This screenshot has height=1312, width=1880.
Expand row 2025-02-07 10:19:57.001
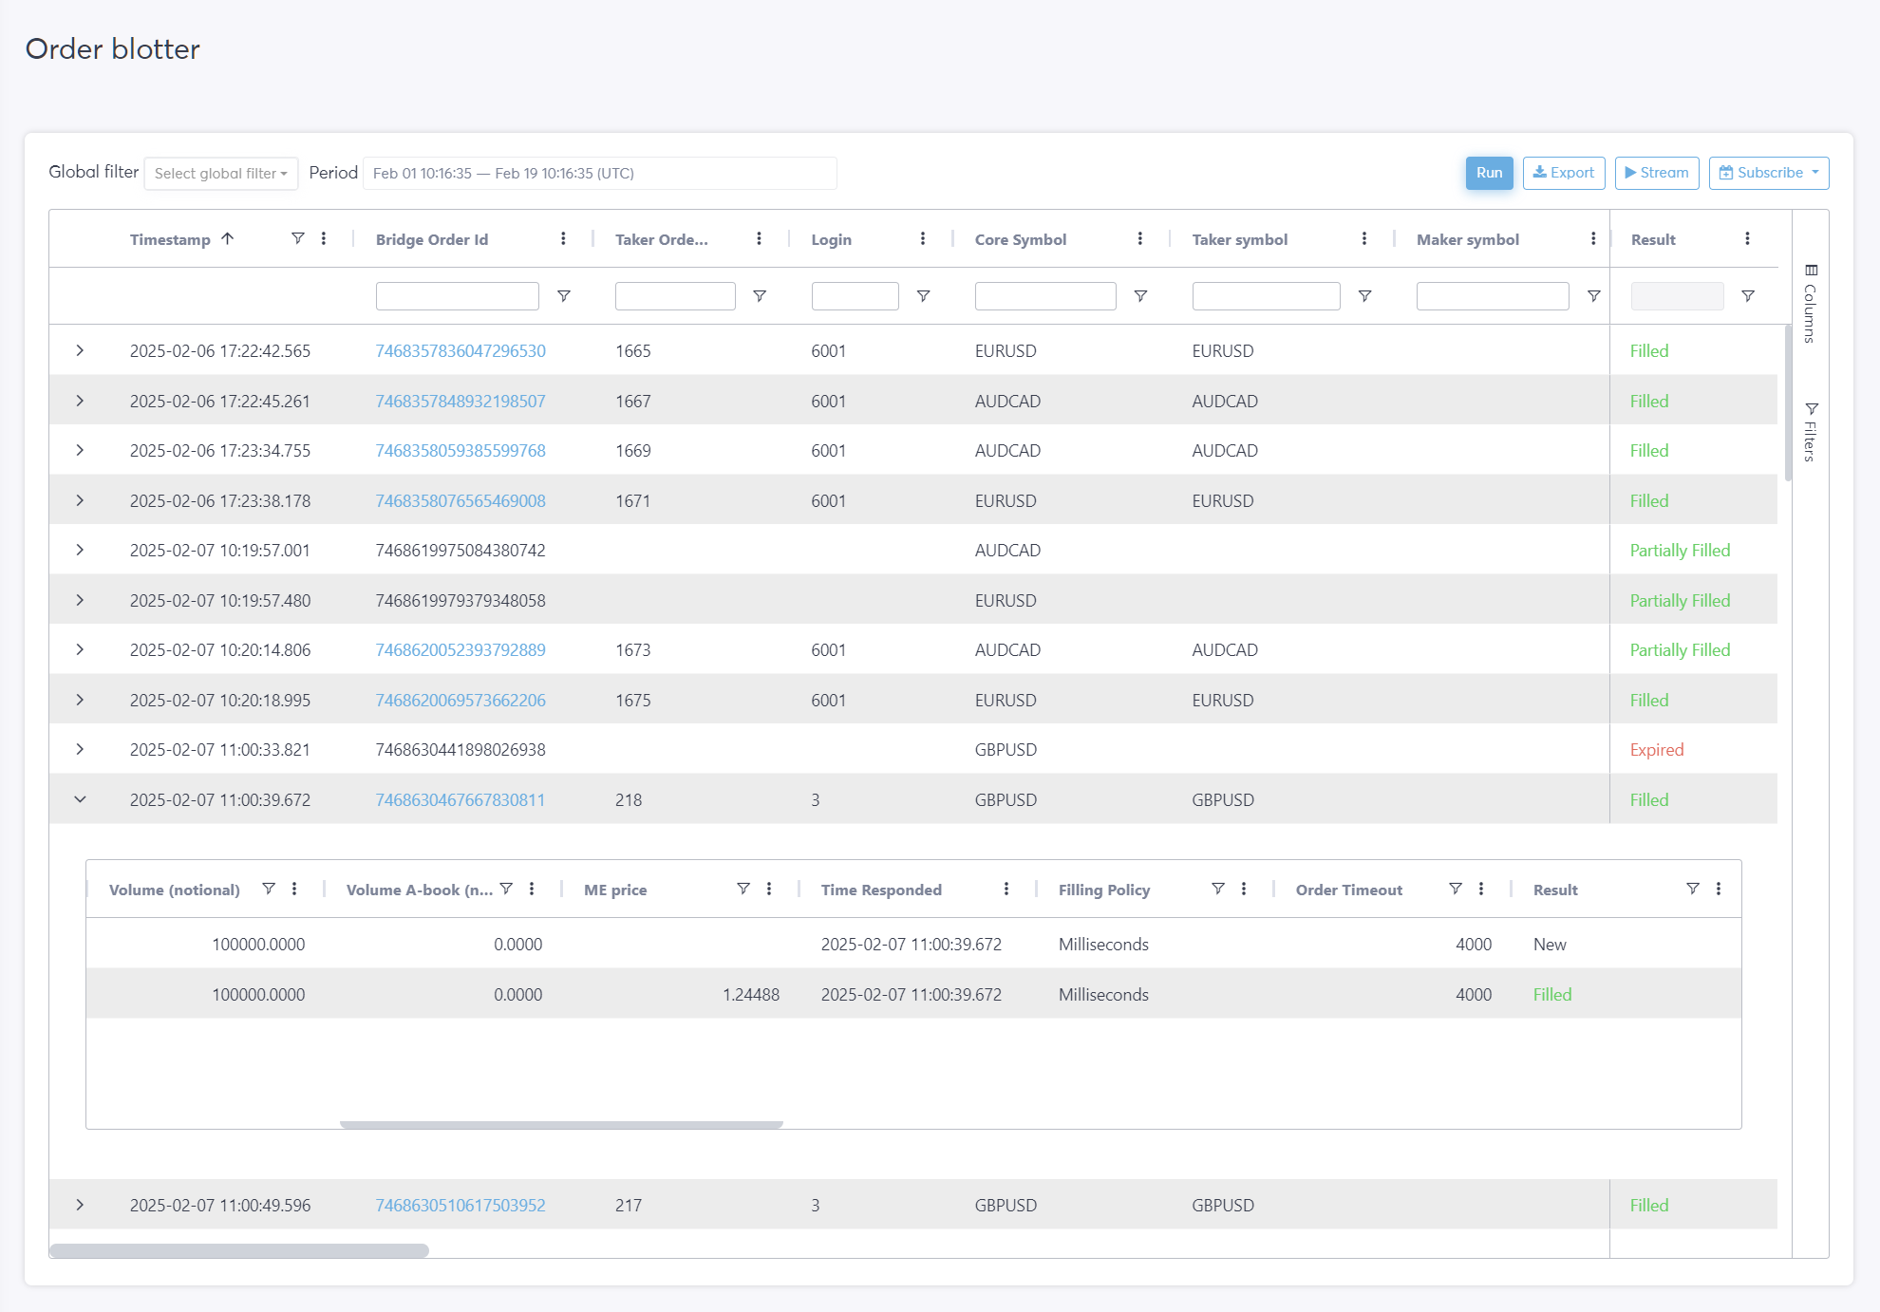pos(80,550)
